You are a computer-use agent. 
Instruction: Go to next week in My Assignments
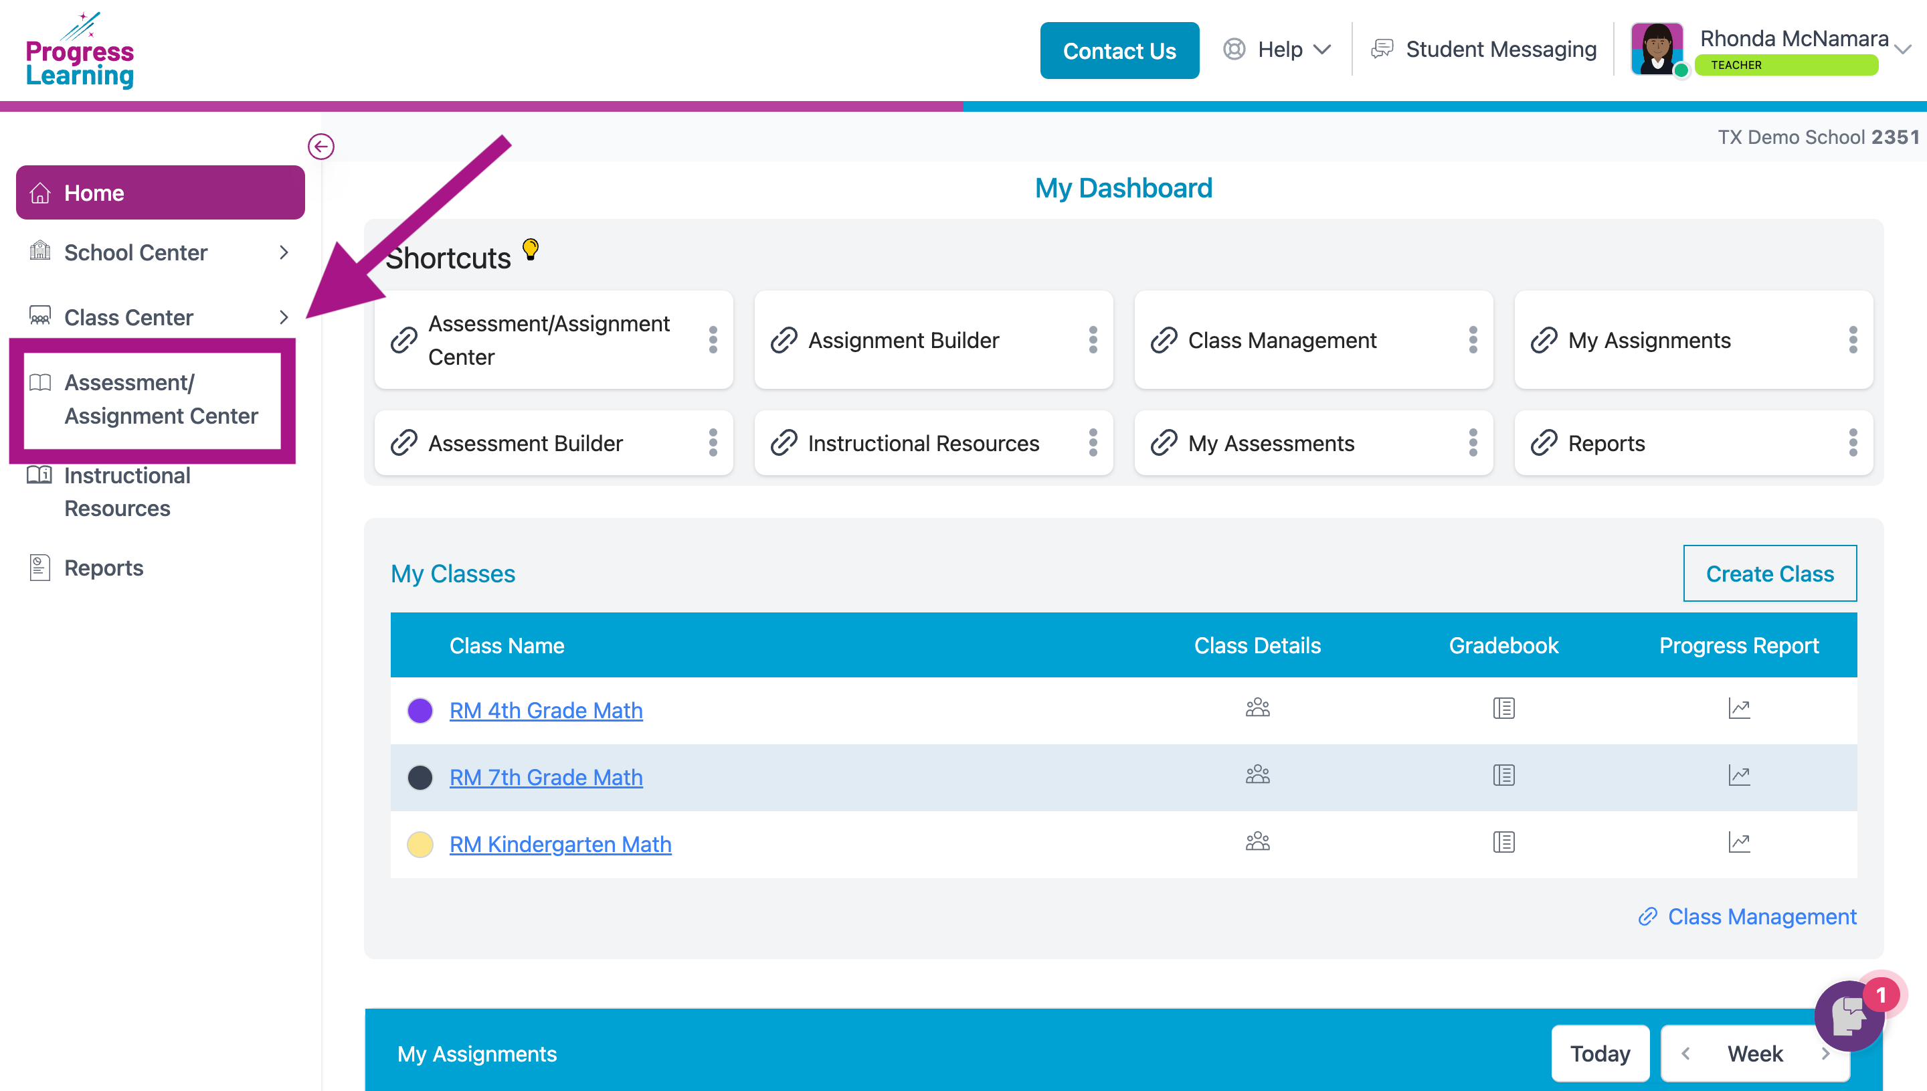[x=1825, y=1054]
